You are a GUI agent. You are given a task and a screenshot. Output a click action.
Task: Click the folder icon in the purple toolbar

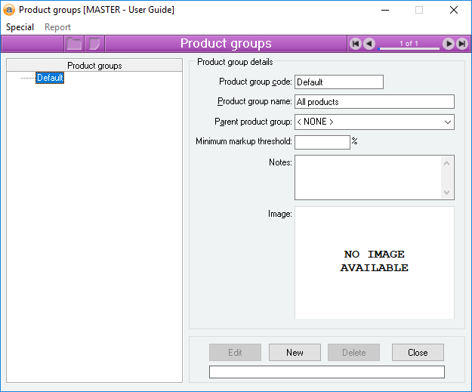73,44
